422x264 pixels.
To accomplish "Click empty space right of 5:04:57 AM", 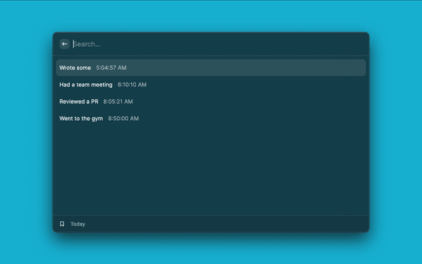I will [251, 67].
